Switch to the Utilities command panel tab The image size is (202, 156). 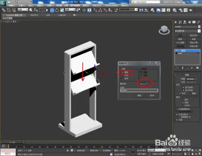click(198, 22)
